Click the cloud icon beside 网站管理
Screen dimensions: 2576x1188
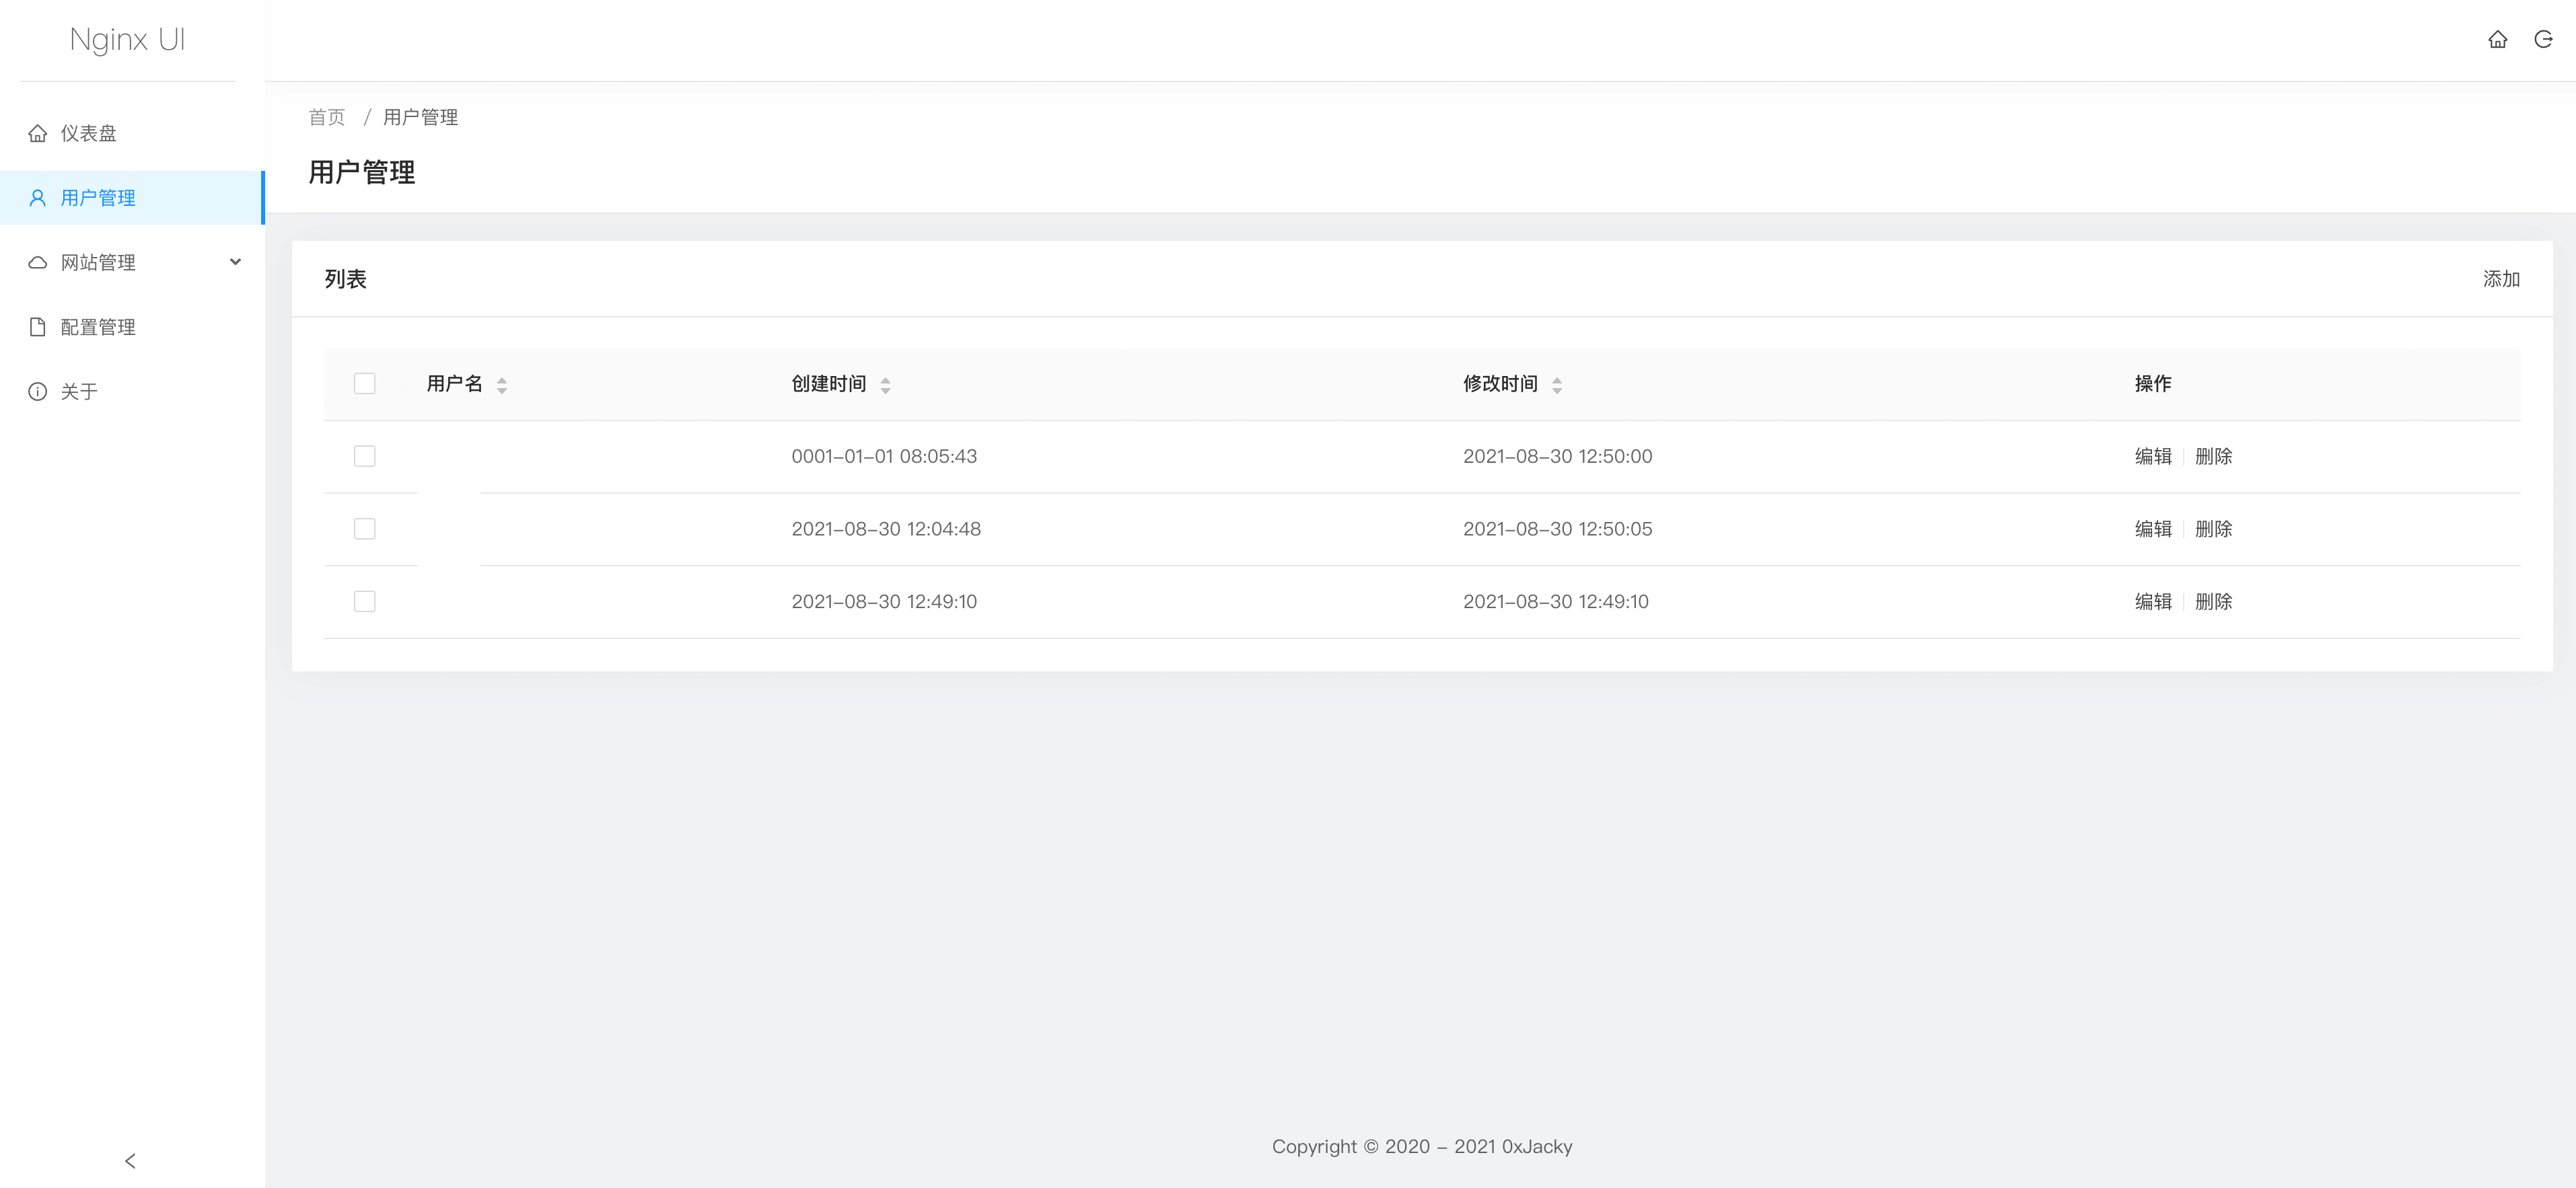coord(38,263)
